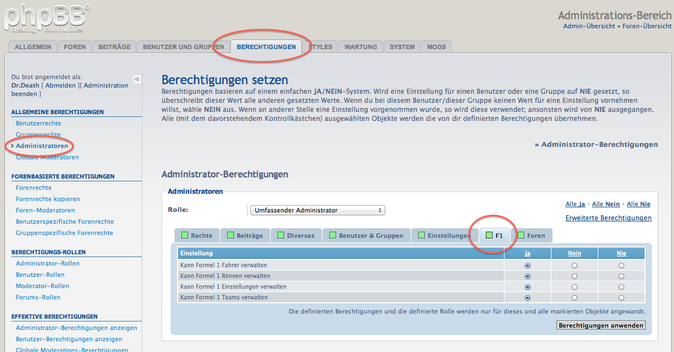Select Nie for Formel 1 Rennen verwalten
Viewport: 674px width, 352px height.
point(621,276)
